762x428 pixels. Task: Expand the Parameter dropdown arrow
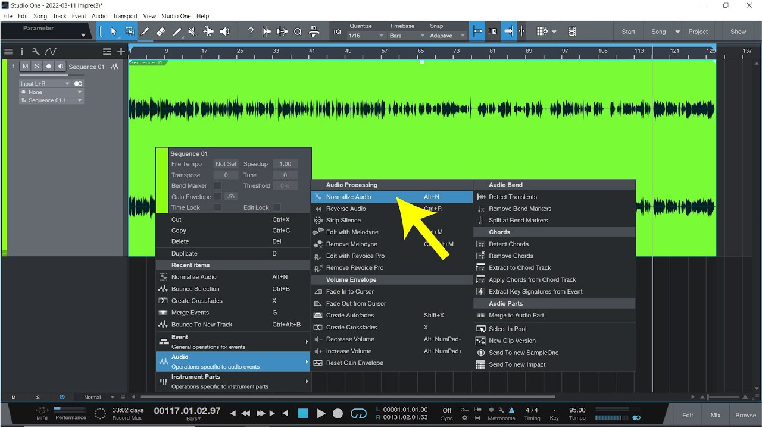(x=83, y=35)
